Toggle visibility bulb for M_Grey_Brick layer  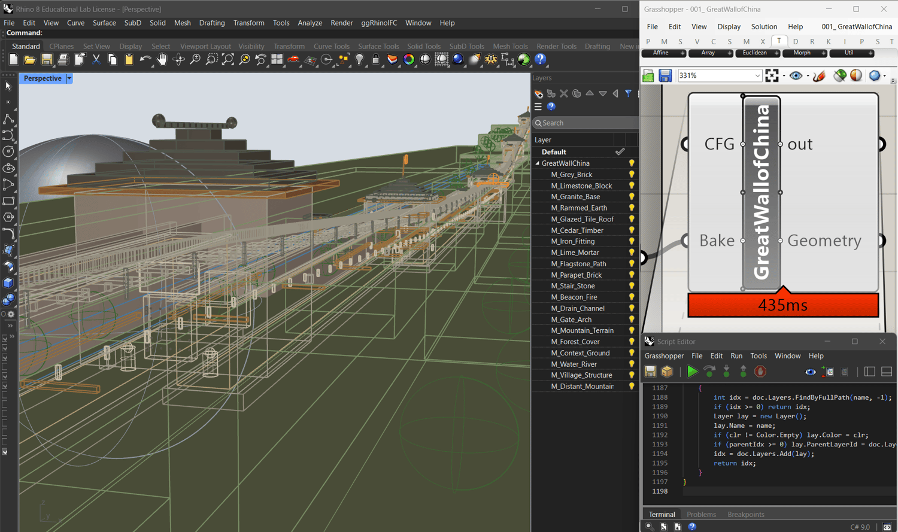pyautogui.click(x=631, y=175)
